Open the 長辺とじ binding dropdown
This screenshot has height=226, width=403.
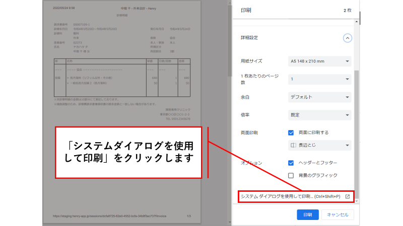319,145
